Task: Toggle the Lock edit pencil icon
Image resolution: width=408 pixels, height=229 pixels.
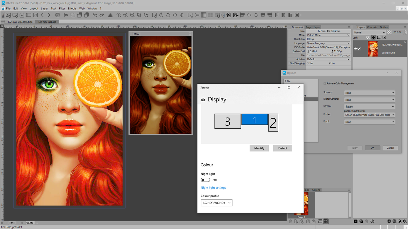Action: click(x=384, y=37)
